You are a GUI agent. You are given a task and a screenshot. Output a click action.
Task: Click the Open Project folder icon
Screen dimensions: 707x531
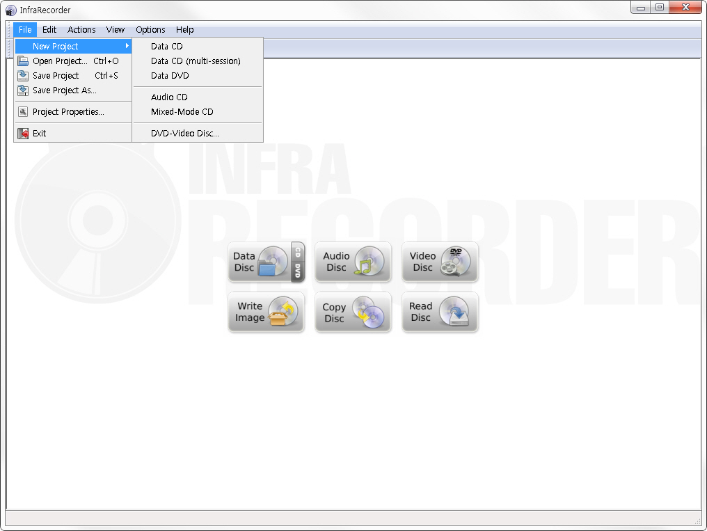[x=23, y=61]
